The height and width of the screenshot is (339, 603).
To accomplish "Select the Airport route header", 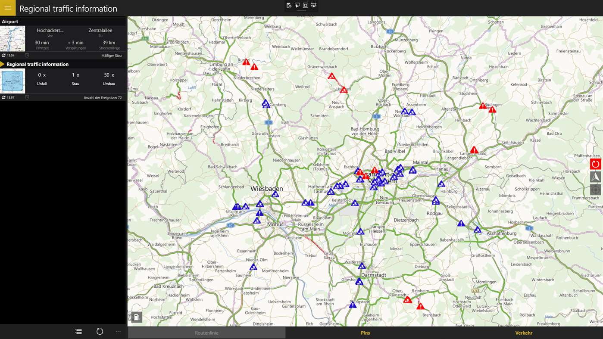I will (x=63, y=22).
